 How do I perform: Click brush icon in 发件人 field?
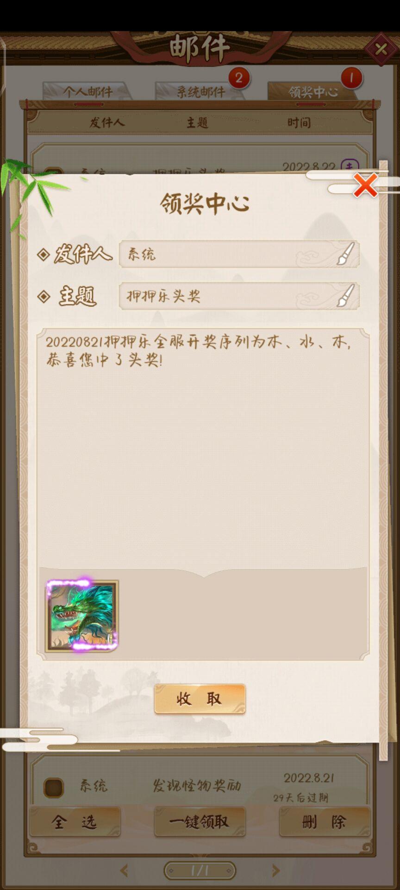coord(346,254)
